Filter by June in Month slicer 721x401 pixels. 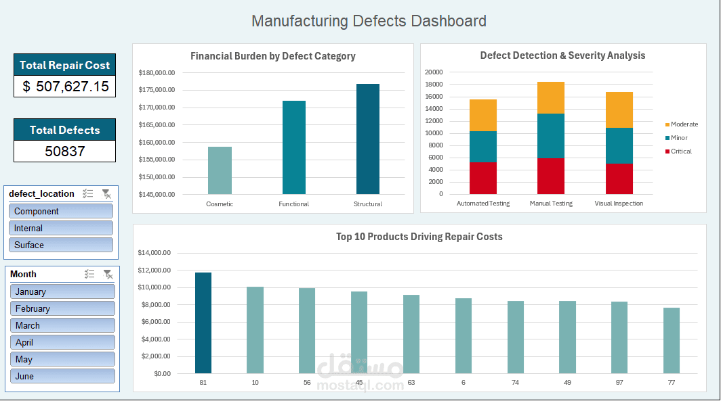[62, 376]
